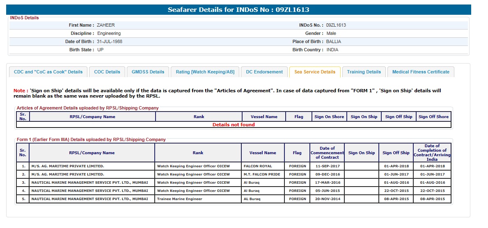Select the Trainee Marine Engineer rank cell
The height and width of the screenshot is (228, 488).
pyautogui.click(x=180, y=199)
